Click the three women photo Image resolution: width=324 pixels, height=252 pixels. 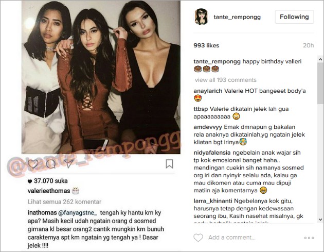point(101,77)
